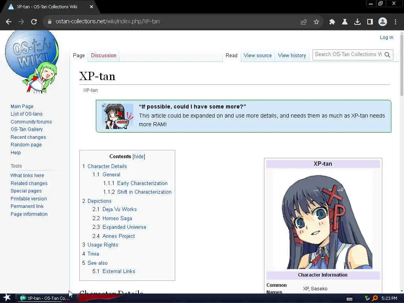The width and height of the screenshot is (404, 303).
Task: Jump to See also section
Action: click(97, 263)
